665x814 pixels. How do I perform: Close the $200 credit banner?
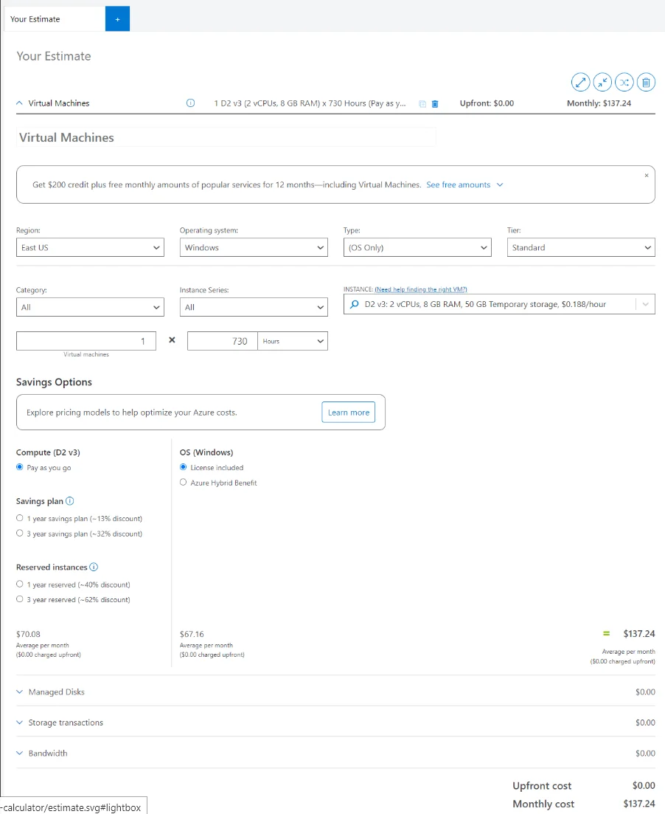(647, 176)
